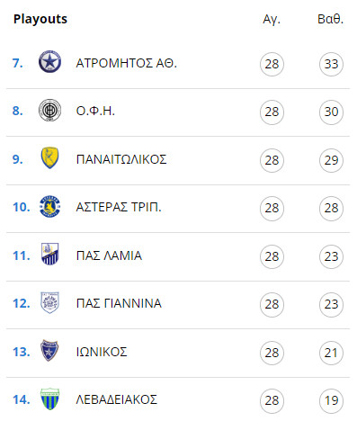Viewport: 357px width, 421px height.
Task: Click the Levadiakos green-and-blue striped crest
Action: [49, 399]
